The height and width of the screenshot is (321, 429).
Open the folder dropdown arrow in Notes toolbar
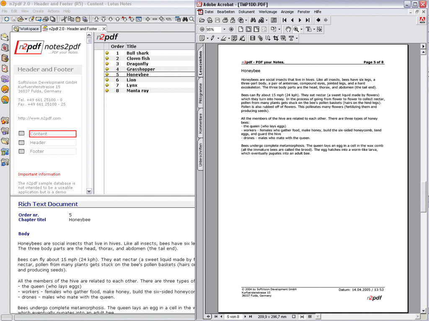[x=26, y=19]
